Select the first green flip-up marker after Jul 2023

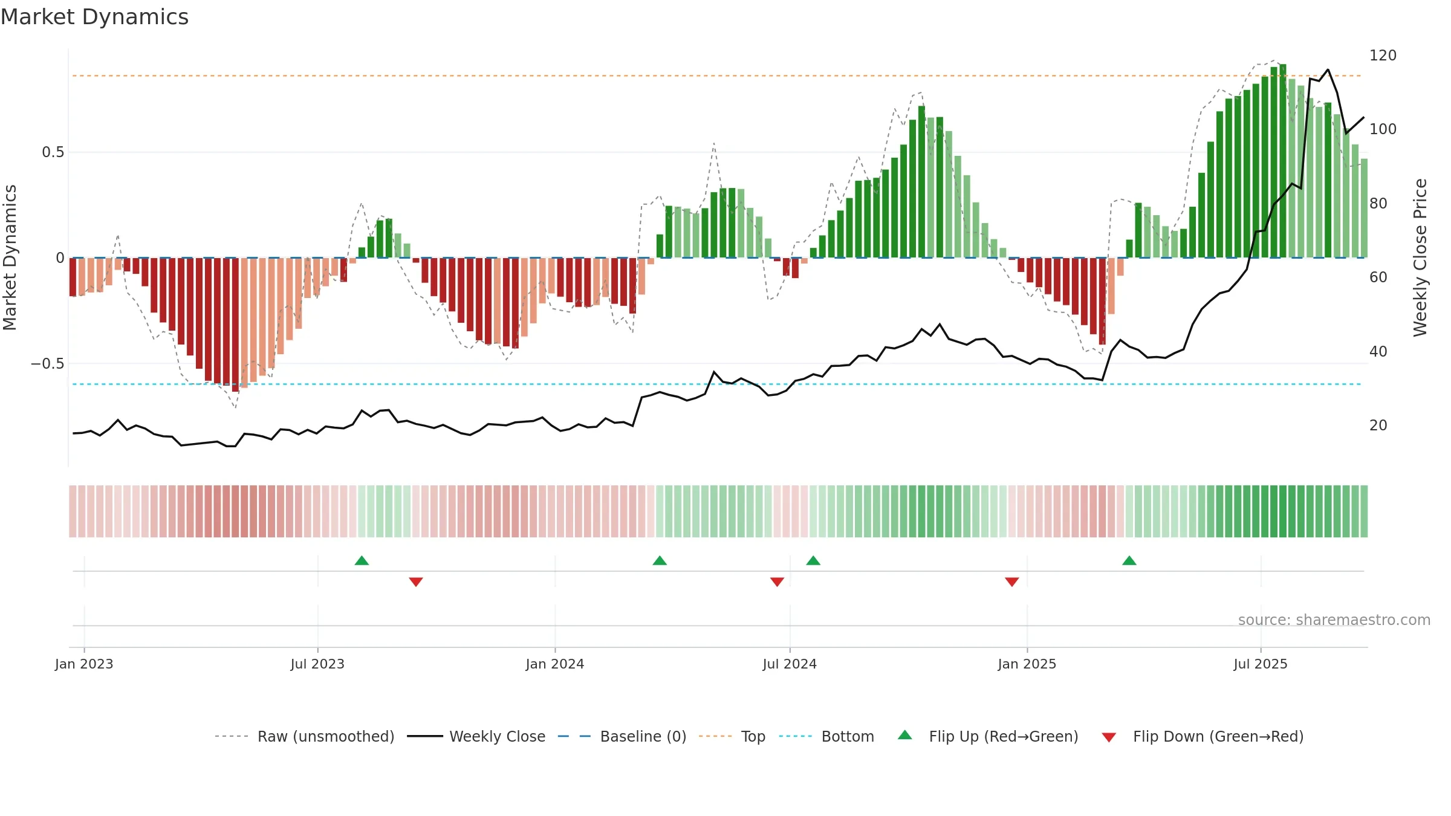pos(362,560)
